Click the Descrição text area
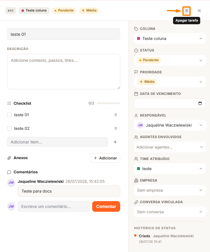 tap(64, 72)
